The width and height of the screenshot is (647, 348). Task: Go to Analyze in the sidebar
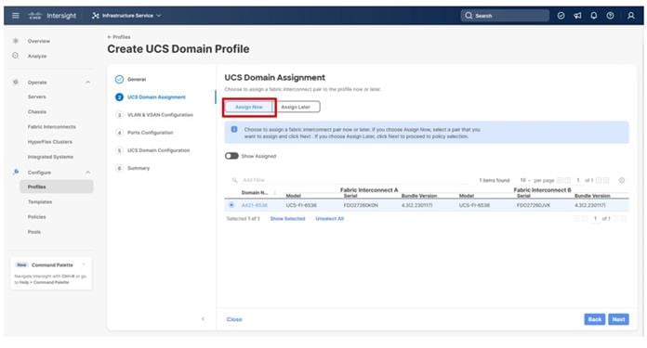[37, 56]
